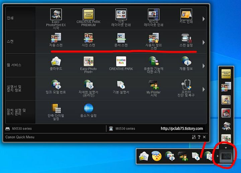Open photo pin-board icon on vertical shortcut bar

point(226,100)
